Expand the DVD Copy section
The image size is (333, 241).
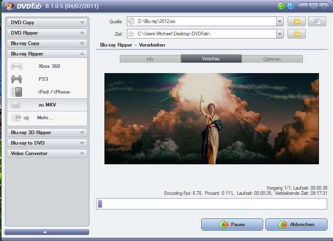coord(47,22)
